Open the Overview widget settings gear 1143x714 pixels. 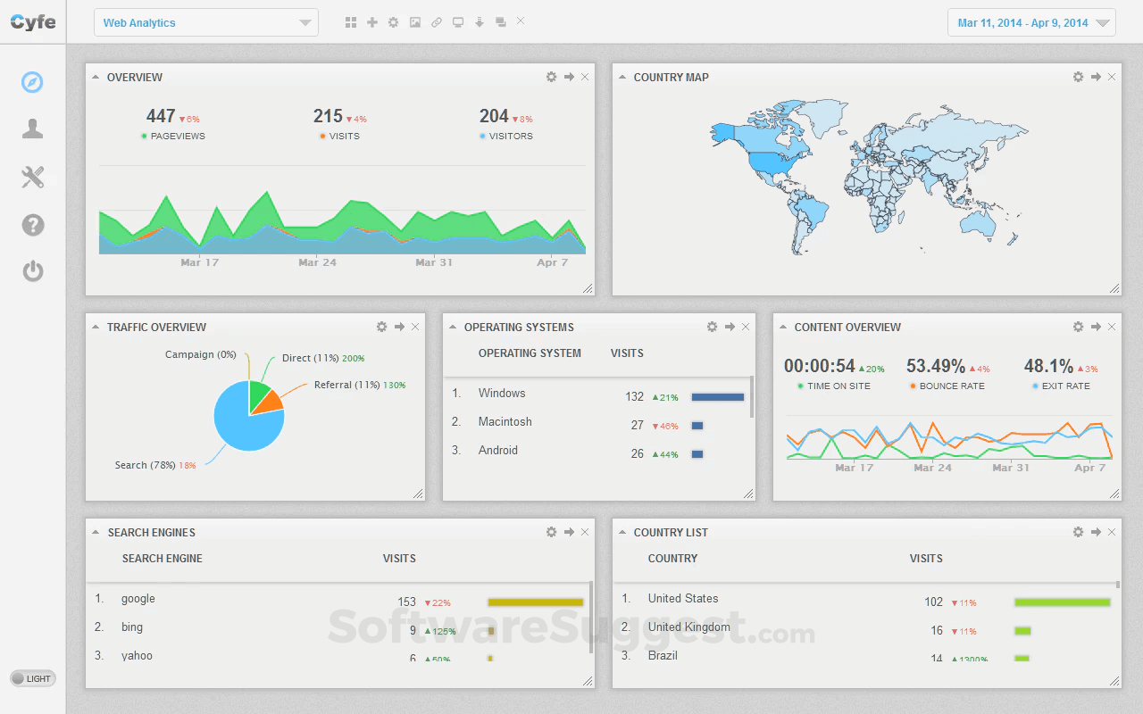[x=551, y=77]
